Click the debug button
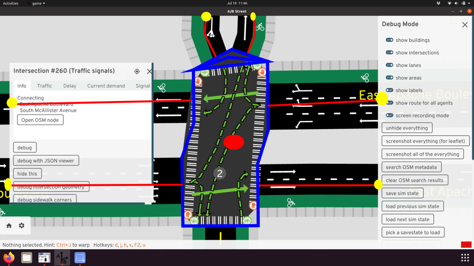Viewport: 474px width, 266px height. [x=25, y=147]
